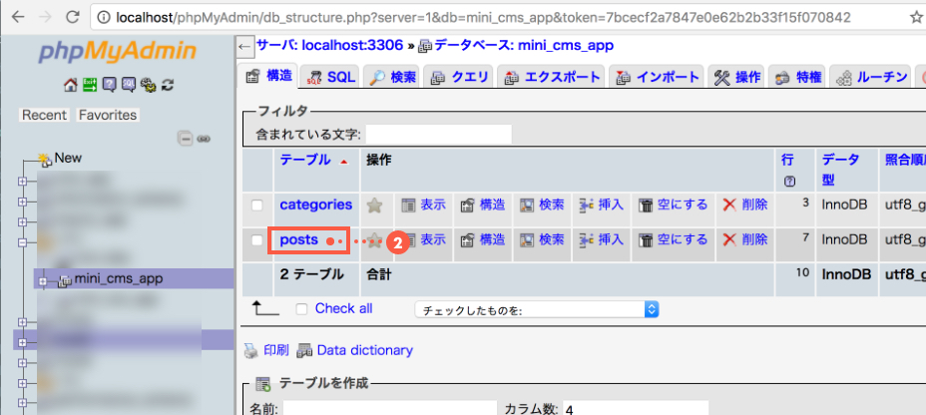Reload navigation panel with the refresh icon
The height and width of the screenshot is (415, 926).
pos(168,85)
